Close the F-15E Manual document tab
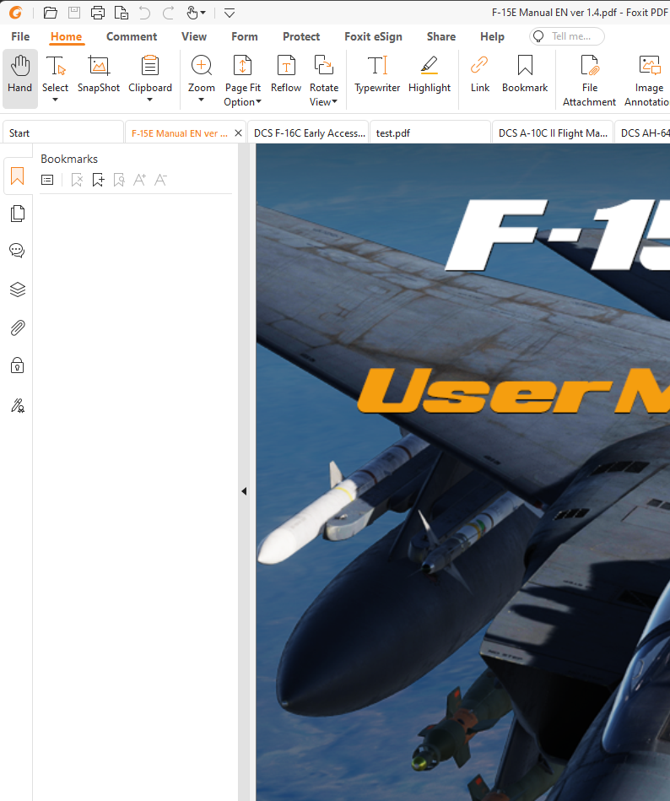 pyautogui.click(x=238, y=133)
